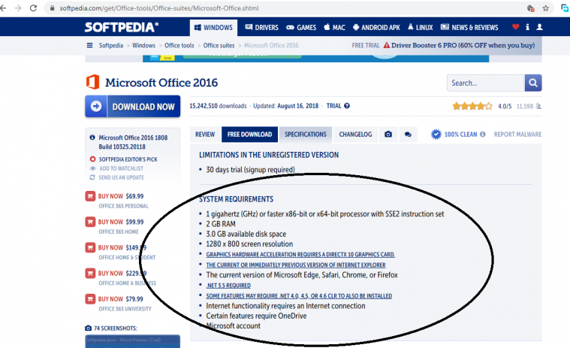Switch to the Free Download tab
570x348 pixels.
tap(250, 135)
